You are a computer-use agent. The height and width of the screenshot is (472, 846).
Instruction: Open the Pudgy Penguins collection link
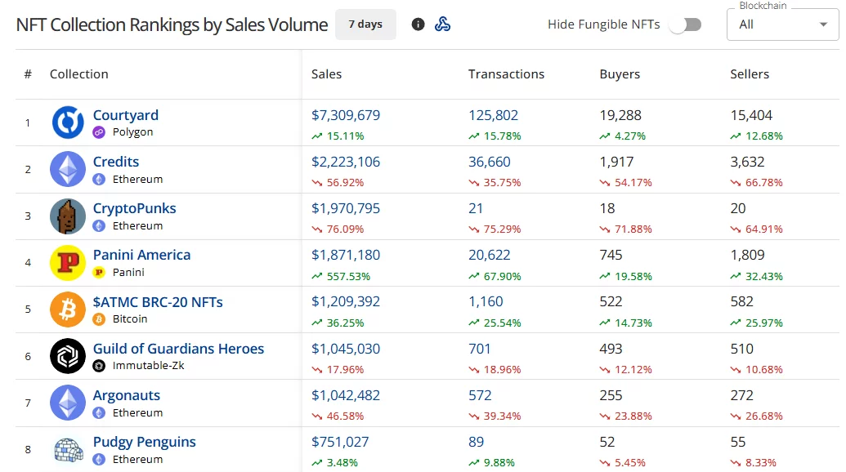144,442
